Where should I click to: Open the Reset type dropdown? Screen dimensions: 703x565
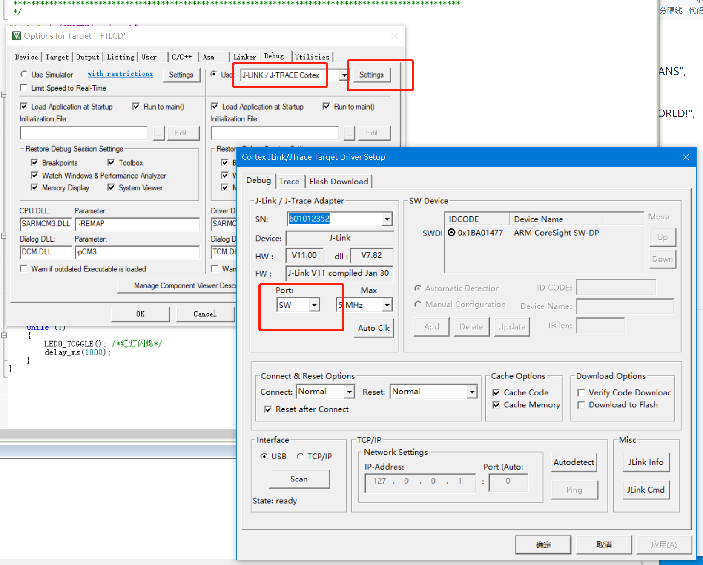point(472,392)
